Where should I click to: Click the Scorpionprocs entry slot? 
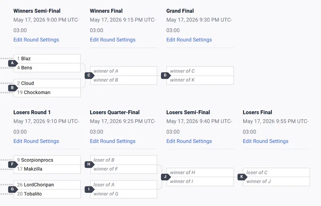click(47, 160)
